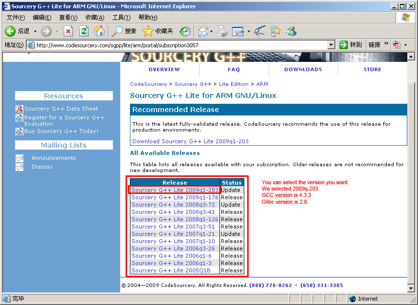Open the PDF toolbar dropdown arrow
This screenshot has width=418, height=305.
(405, 45)
